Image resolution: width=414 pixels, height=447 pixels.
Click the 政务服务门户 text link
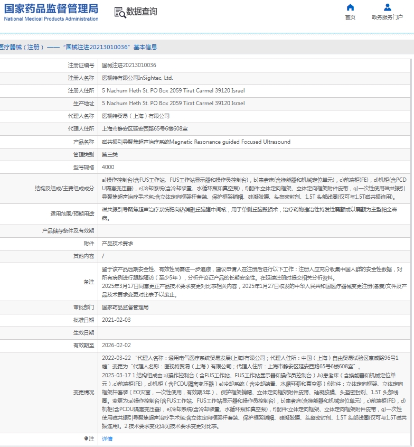point(387,17)
